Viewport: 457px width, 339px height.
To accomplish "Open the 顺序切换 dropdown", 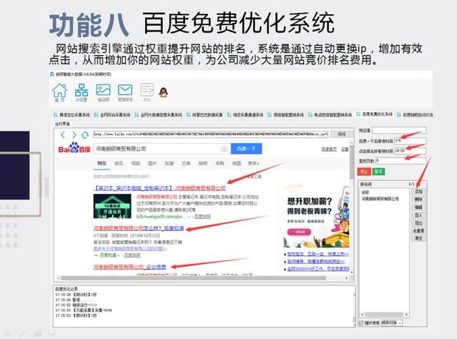I will point(391,323).
